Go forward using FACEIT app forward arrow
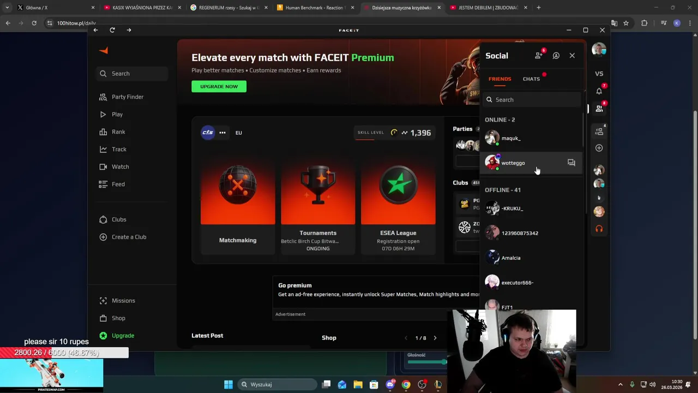The width and height of the screenshot is (698, 393). coord(129,30)
